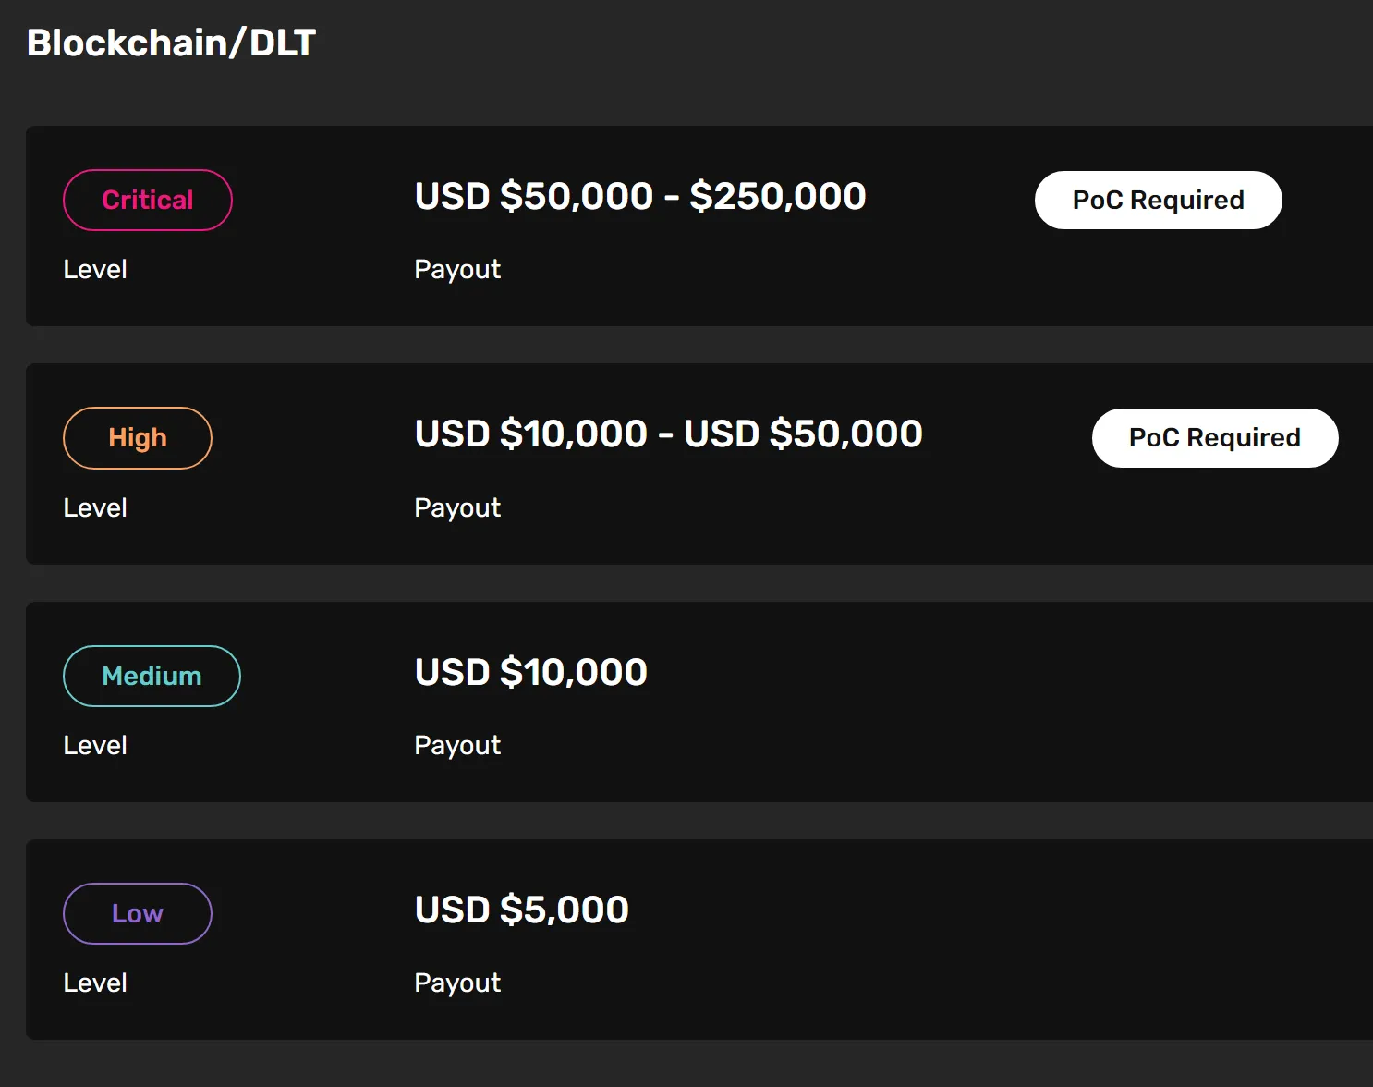Screen dimensions: 1373x1087
Task: Click the Blockchain/DLT section heading
Action: pos(171,43)
